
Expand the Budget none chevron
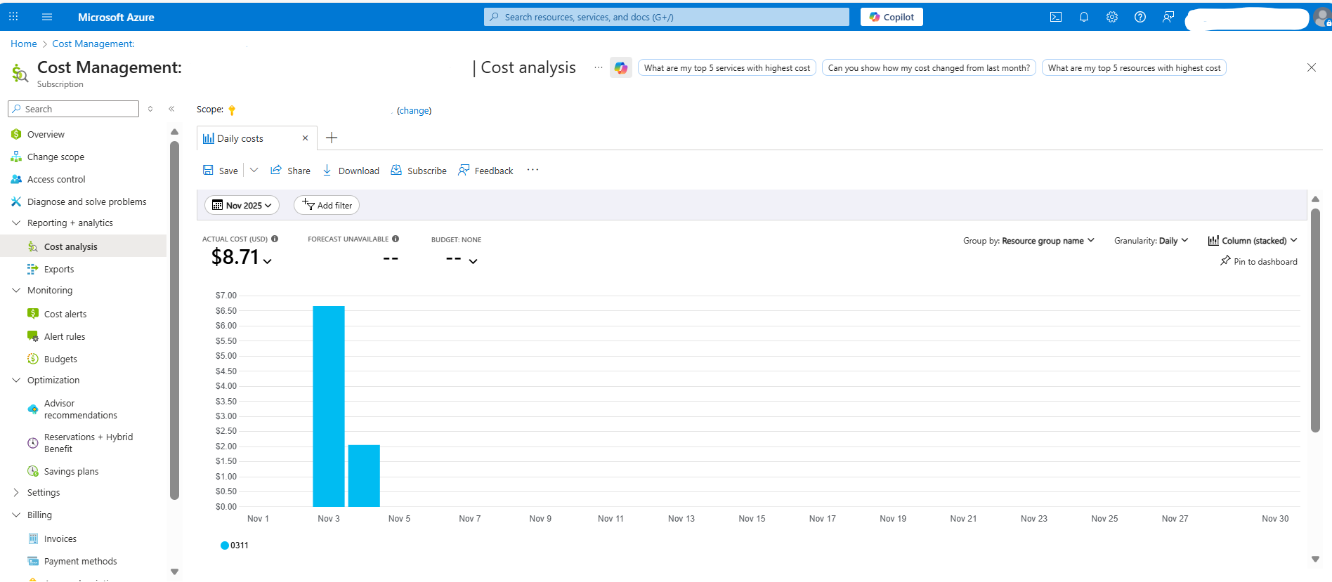[x=474, y=261]
